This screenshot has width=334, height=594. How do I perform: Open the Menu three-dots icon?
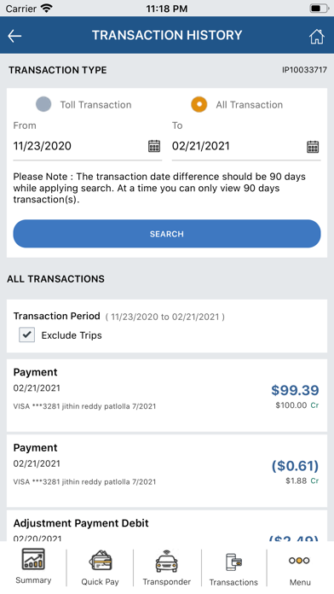[299, 561]
